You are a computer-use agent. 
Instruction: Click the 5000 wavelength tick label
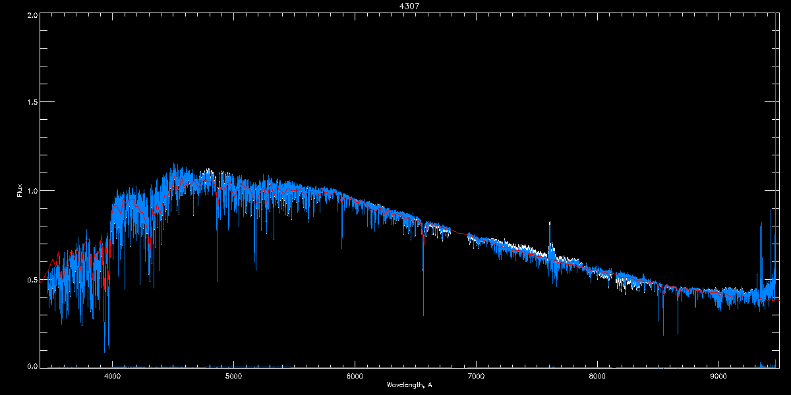coord(233,377)
